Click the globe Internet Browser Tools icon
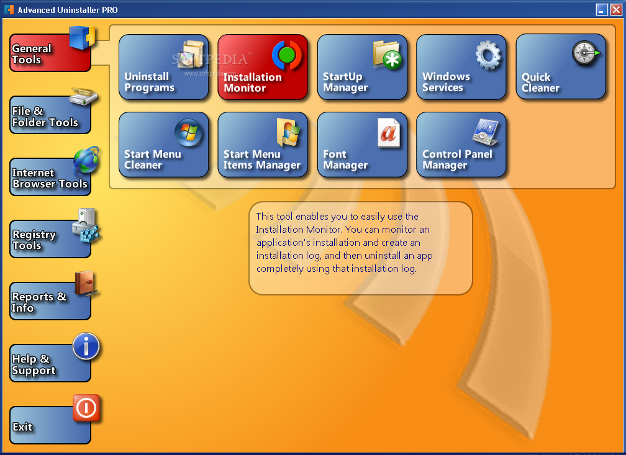Image resolution: width=626 pixels, height=455 pixels. tap(86, 160)
